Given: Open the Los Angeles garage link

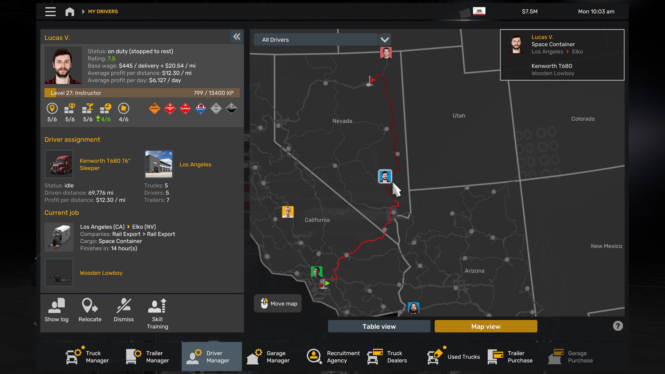Looking at the screenshot, I should click(195, 164).
